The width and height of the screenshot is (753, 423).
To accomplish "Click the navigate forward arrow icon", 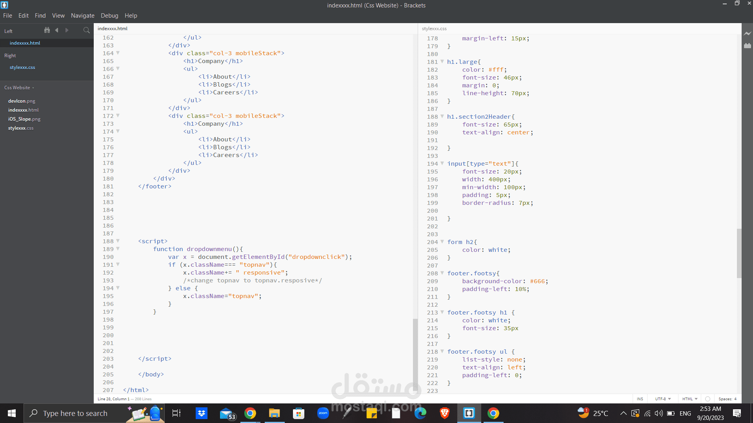I will [67, 30].
